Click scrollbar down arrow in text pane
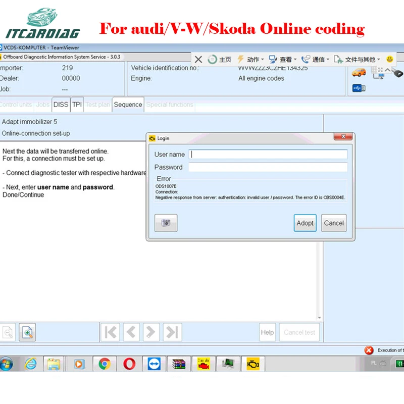This screenshot has width=404, height=404. 320,318
